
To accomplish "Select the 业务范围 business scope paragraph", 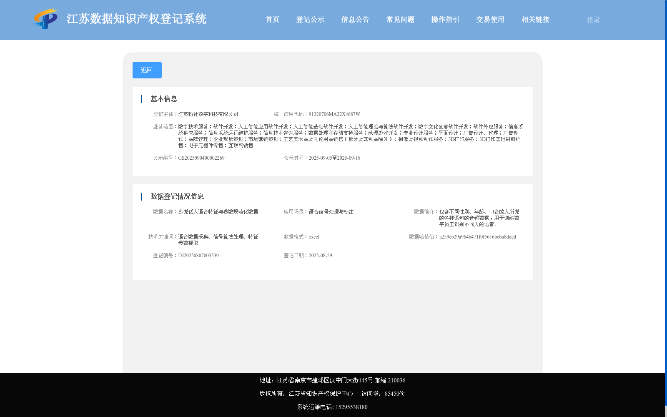I will (x=351, y=136).
